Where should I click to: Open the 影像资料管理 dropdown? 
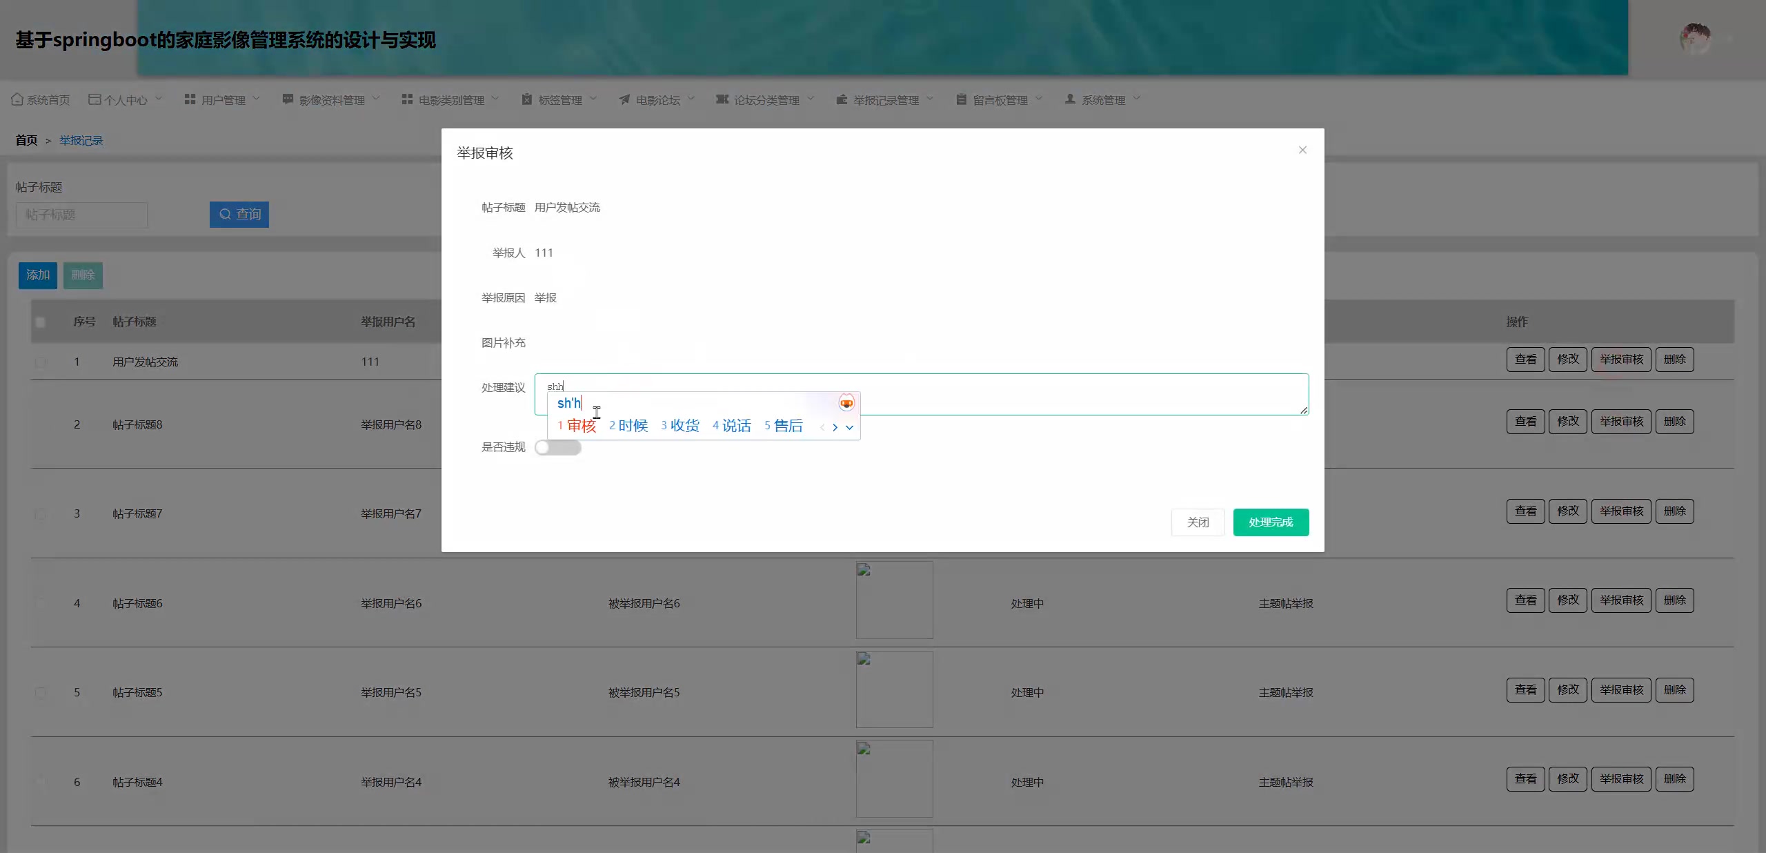coord(331,100)
